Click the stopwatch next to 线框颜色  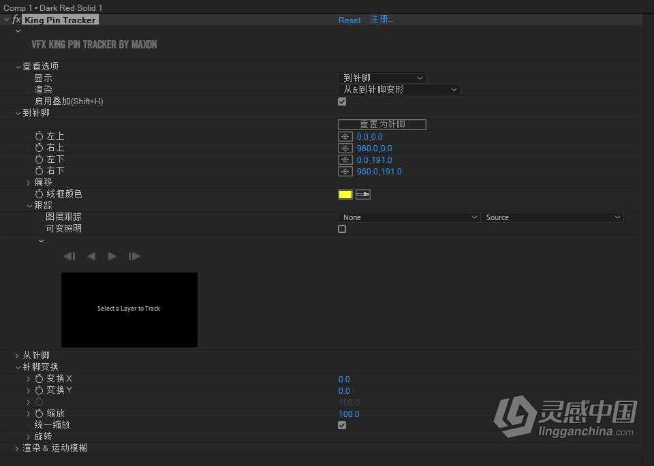[40, 194]
